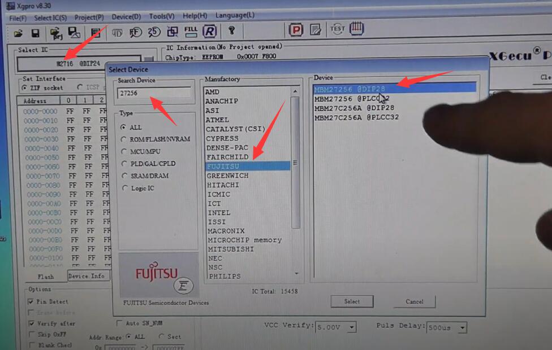Image resolution: width=552 pixels, height=350 pixels.
Task: Toggle the Pin Detect checkbox
Action: (x=31, y=301)
